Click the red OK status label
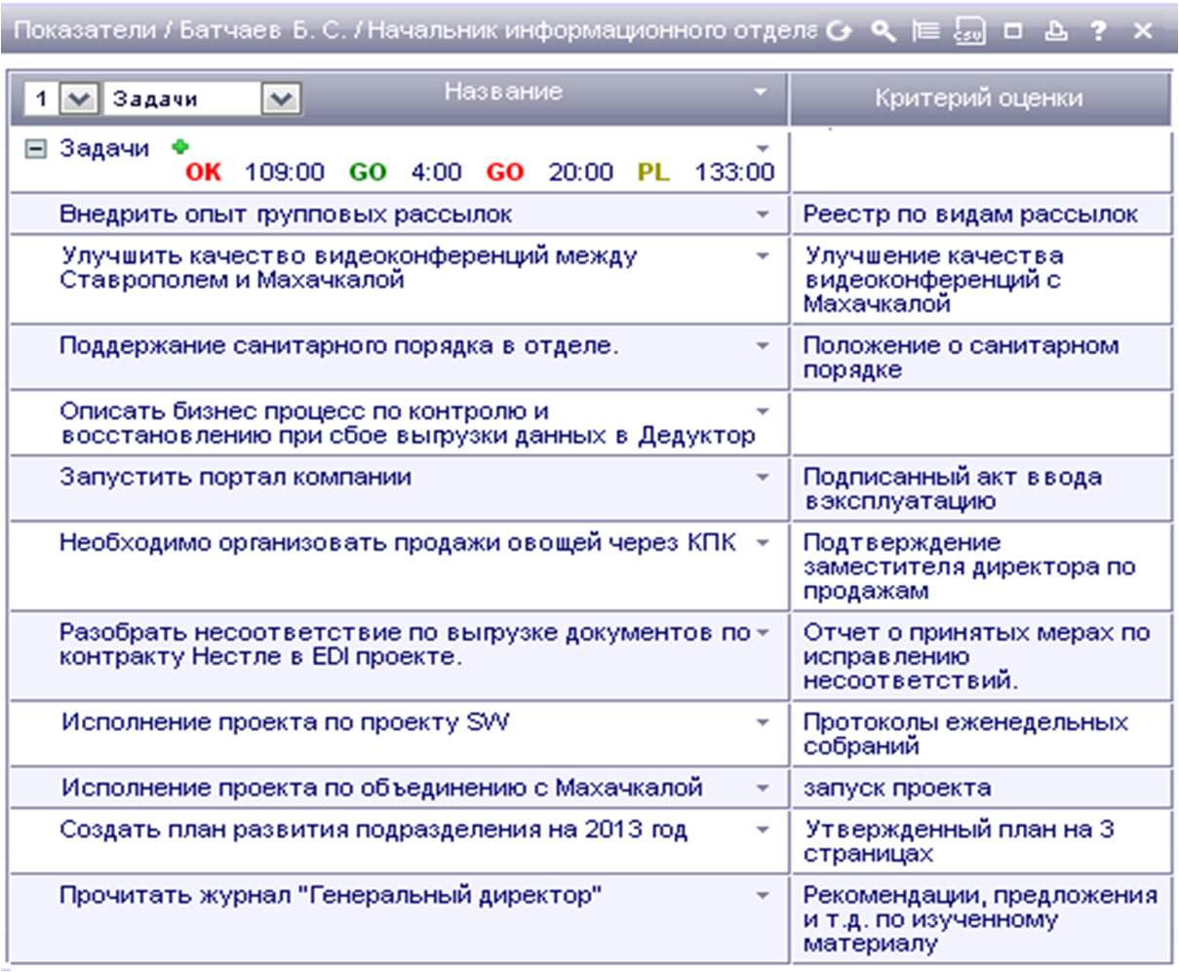 (203, 173)
